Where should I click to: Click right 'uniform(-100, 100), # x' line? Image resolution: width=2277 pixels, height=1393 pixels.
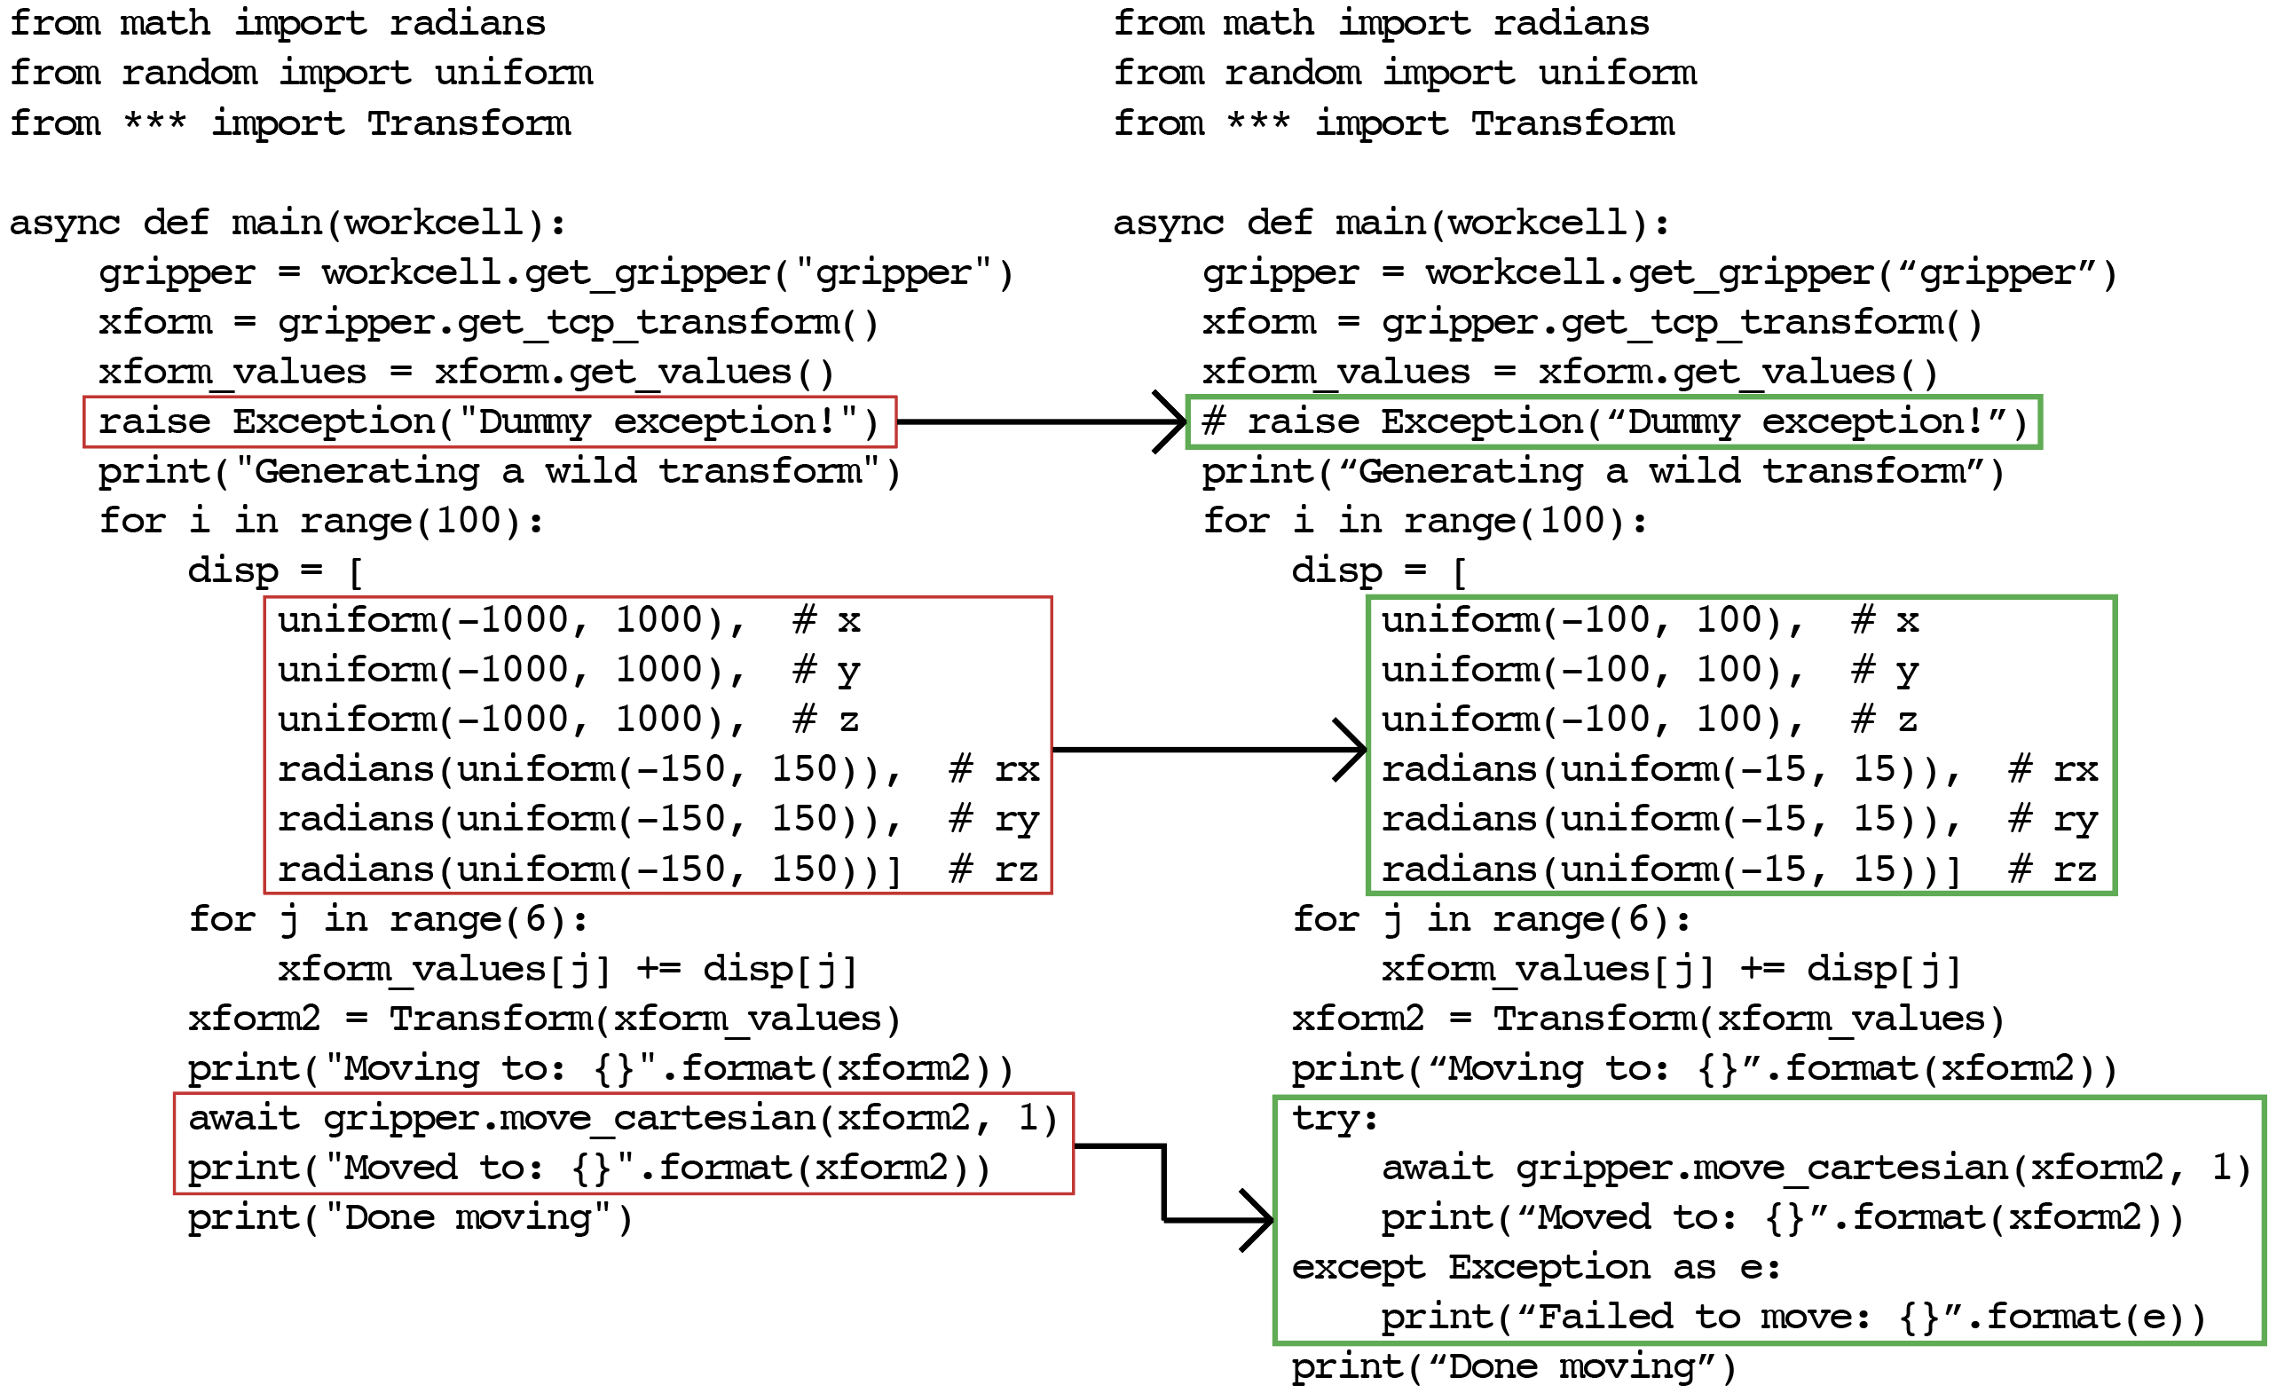[x=1650, y=620]
